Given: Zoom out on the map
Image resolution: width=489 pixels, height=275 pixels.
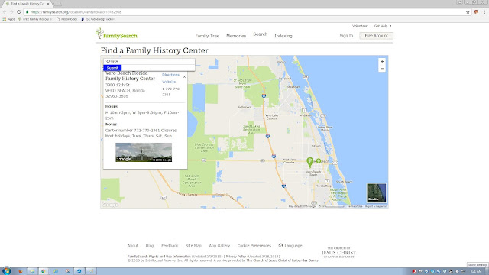Looking at the screenshot, I should pyautogui.click(x=382, y=69).
